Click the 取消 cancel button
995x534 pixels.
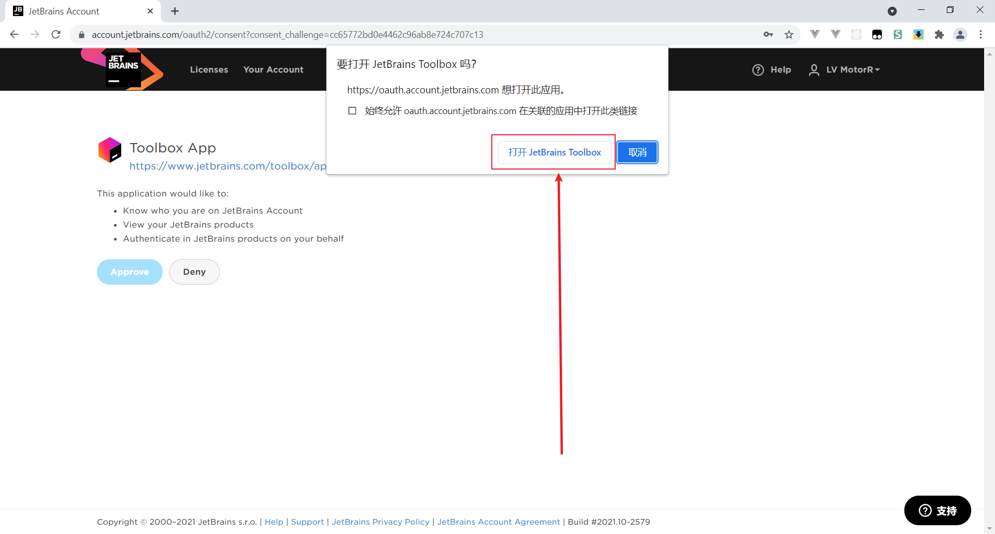tap(637, 152)
